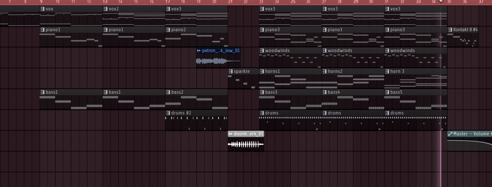Image resolution: width=492 pixels, height=187 pixels.
Task: Click bar 11 on the timeline ruler
Action: (73, 2)
